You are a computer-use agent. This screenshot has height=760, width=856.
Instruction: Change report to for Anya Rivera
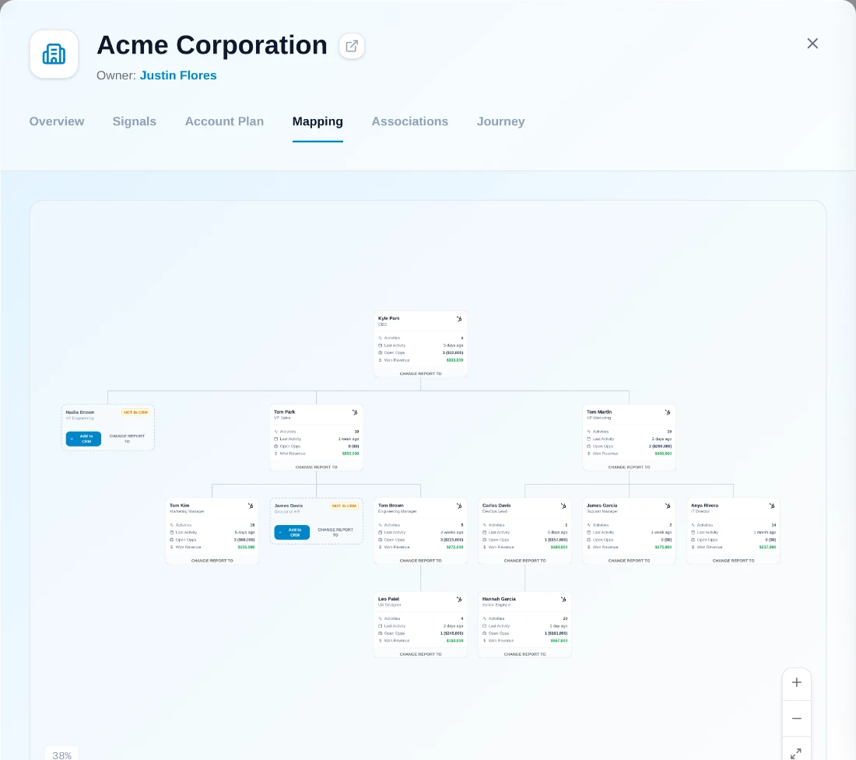point(733,560)
